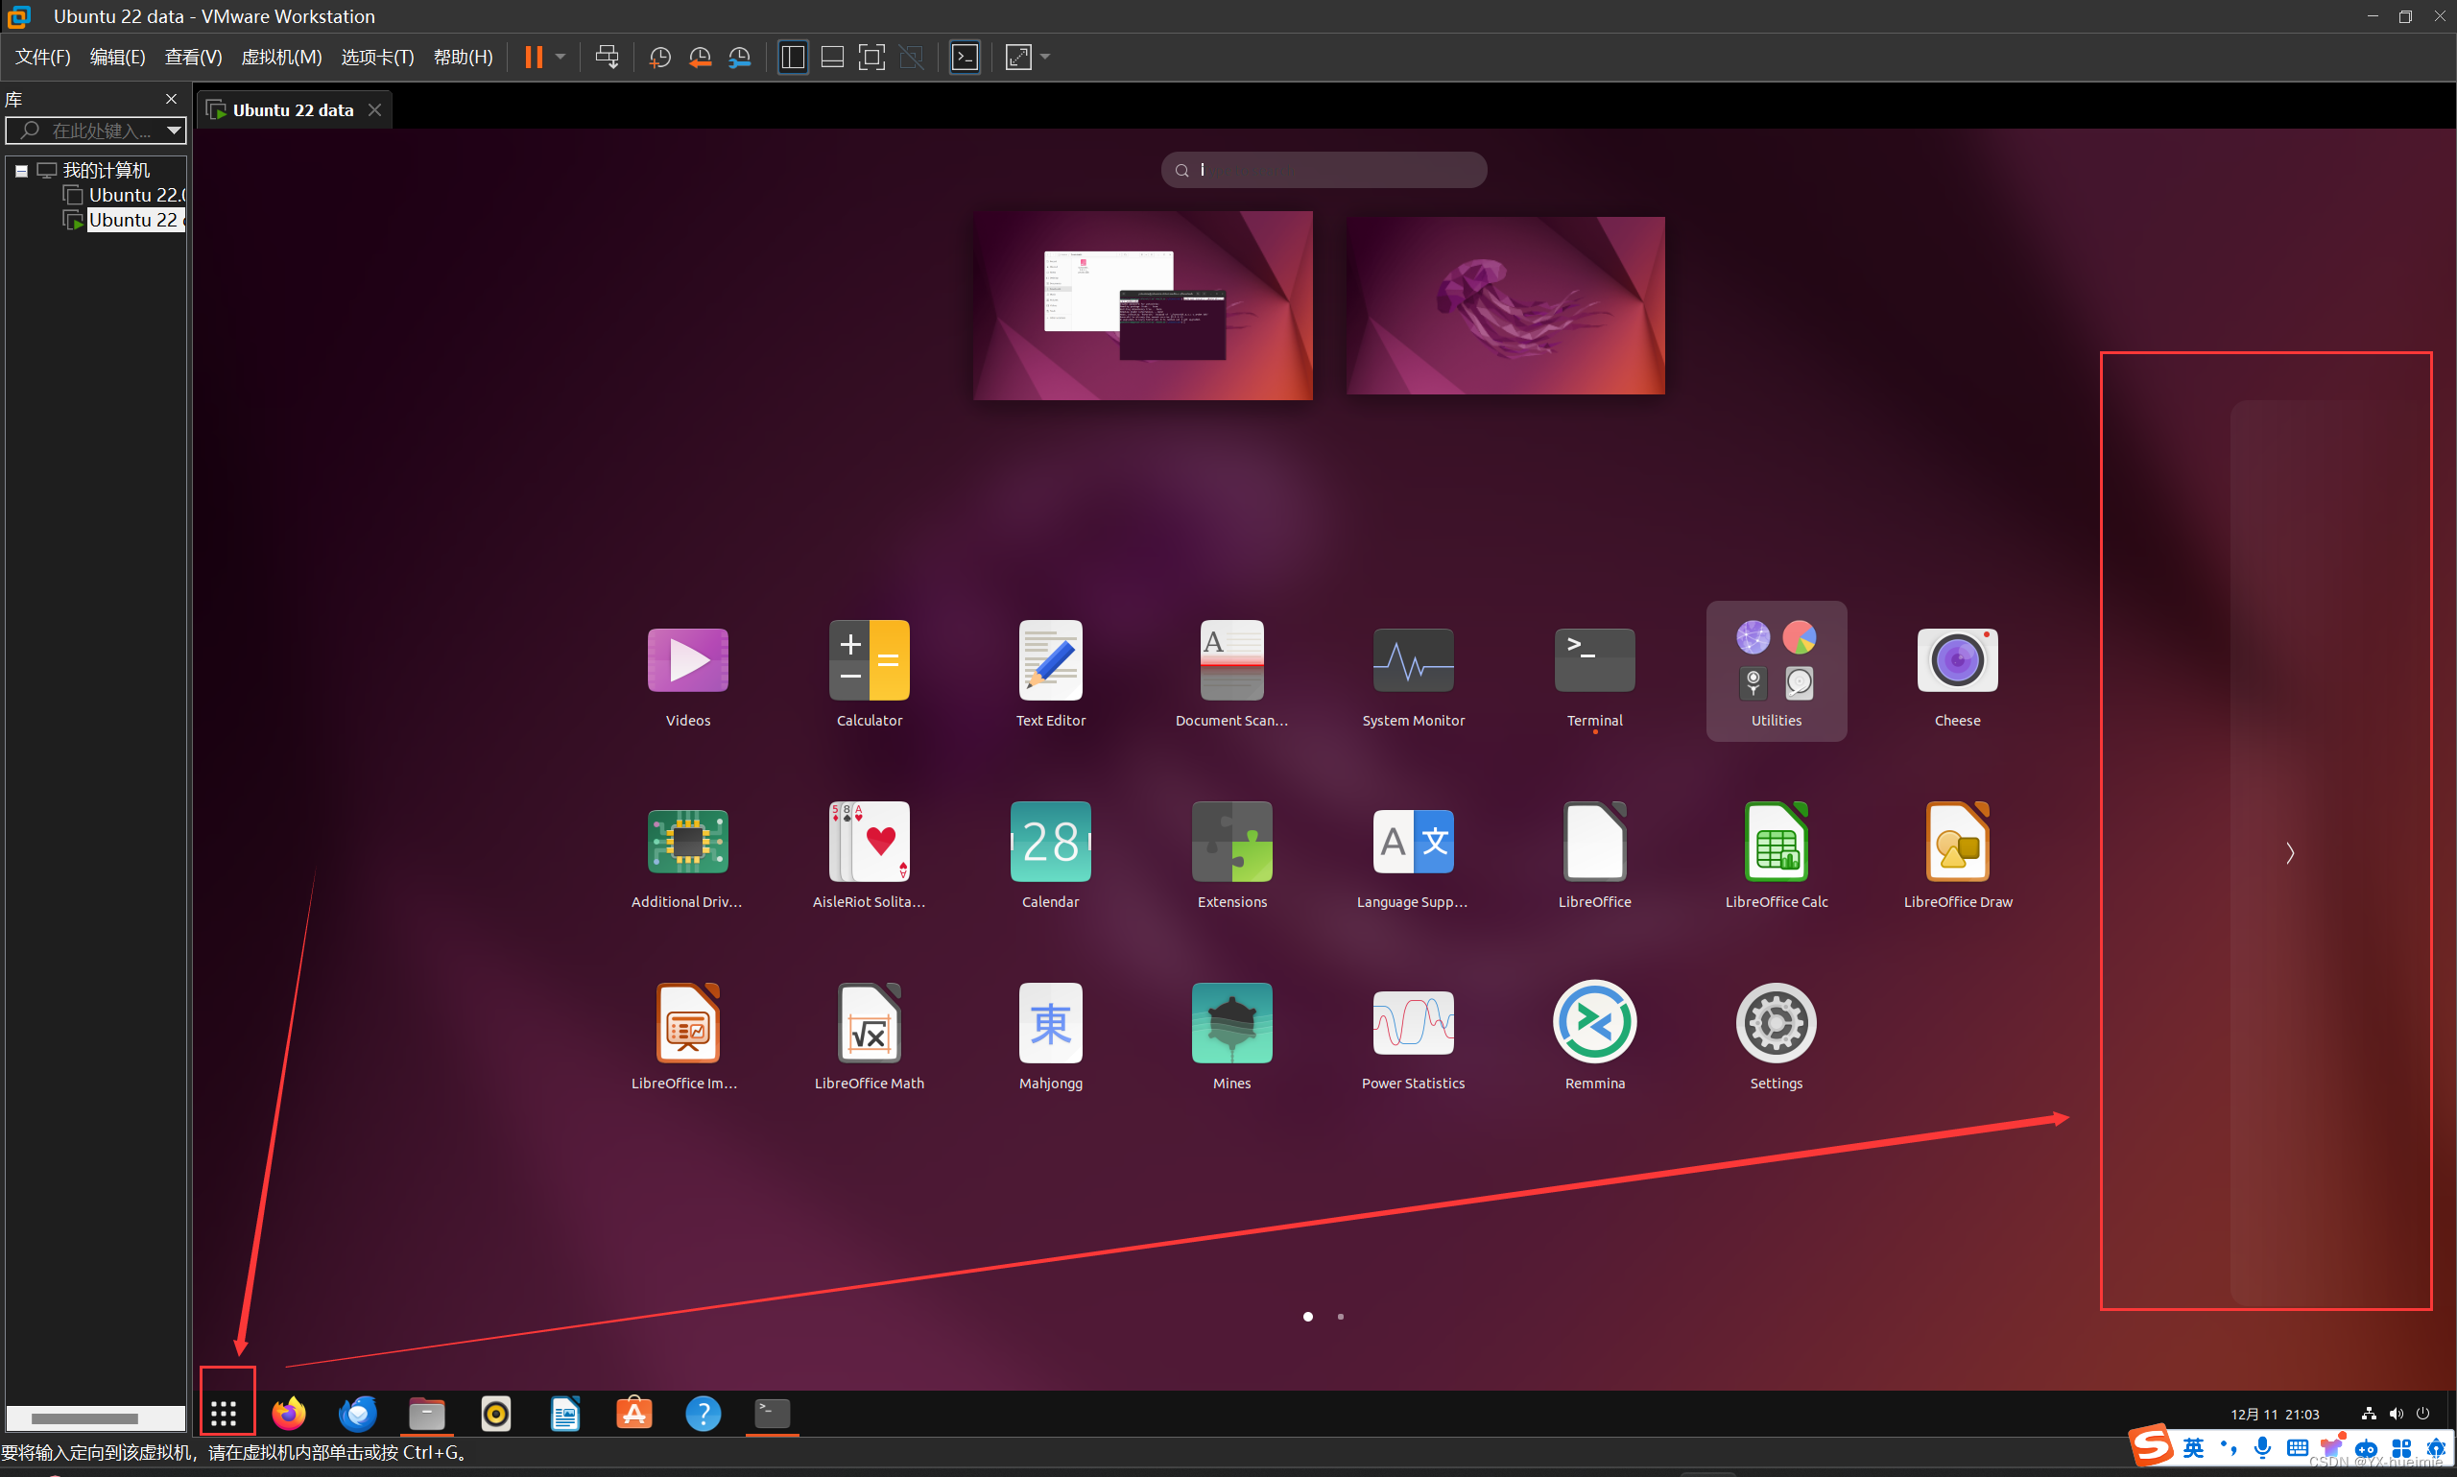Image resolution: width=2457 pixels, height=1477 pixels.
Task: Open the 虚拟机(M) menu
Action: point(281,57)
